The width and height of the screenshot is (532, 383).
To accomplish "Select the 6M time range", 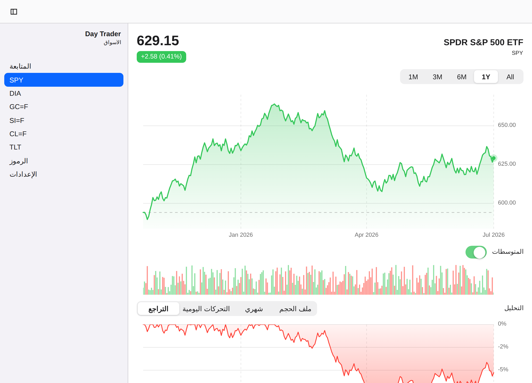I will (x=462, y=77).
